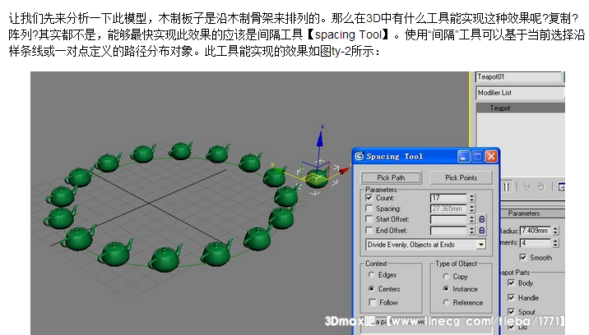
Task: Click the Start Offset value field
Action: tap(448, 219)
